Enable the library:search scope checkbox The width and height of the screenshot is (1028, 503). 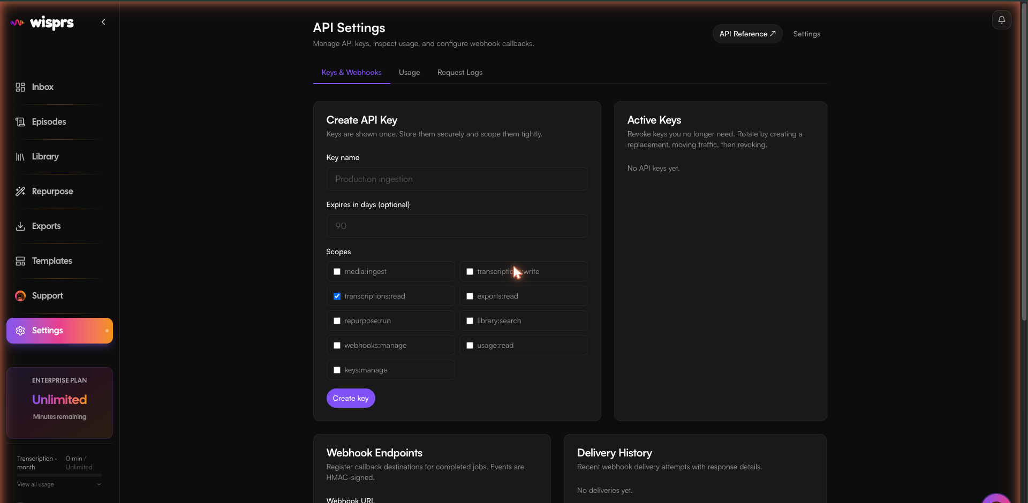click(470, 321)
